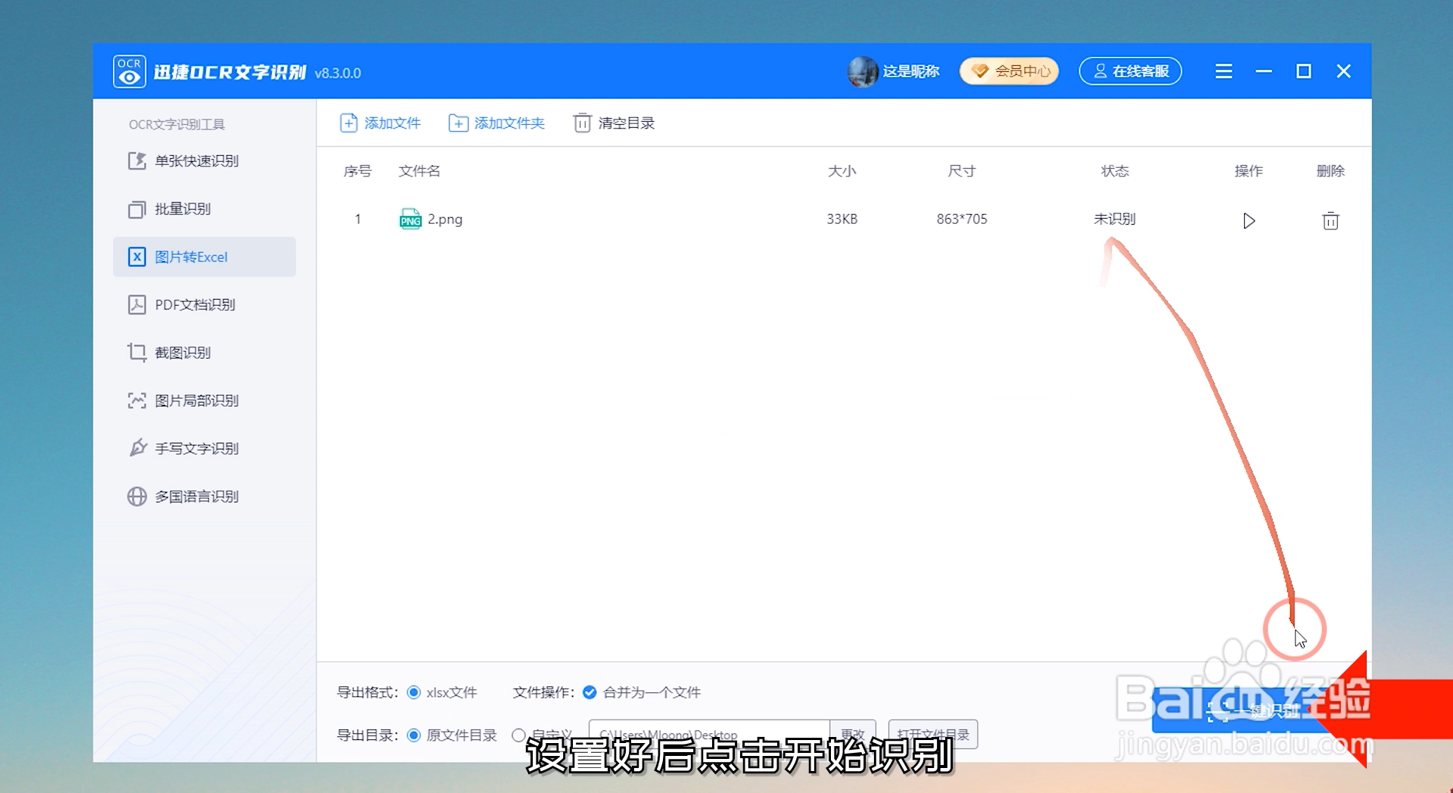Click the 33KB size value
This screenshot has height=793, width=1453.
click(842, 219)
